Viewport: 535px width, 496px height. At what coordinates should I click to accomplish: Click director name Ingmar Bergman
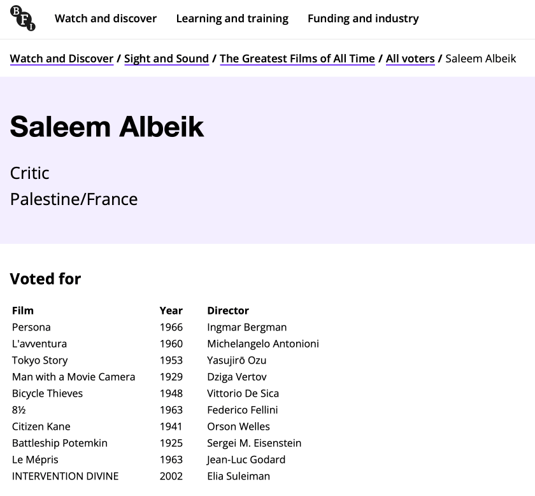[247, 327]
